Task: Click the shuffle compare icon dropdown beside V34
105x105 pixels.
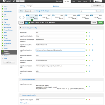Action: click(22, 23)
